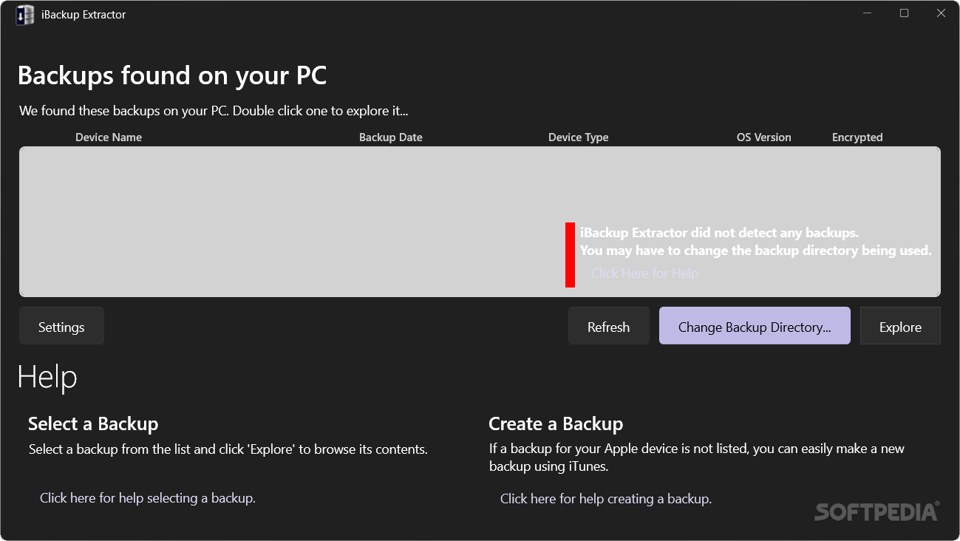Click the Explore button
This screenshot has width=960, height=541.
point(900,326)
